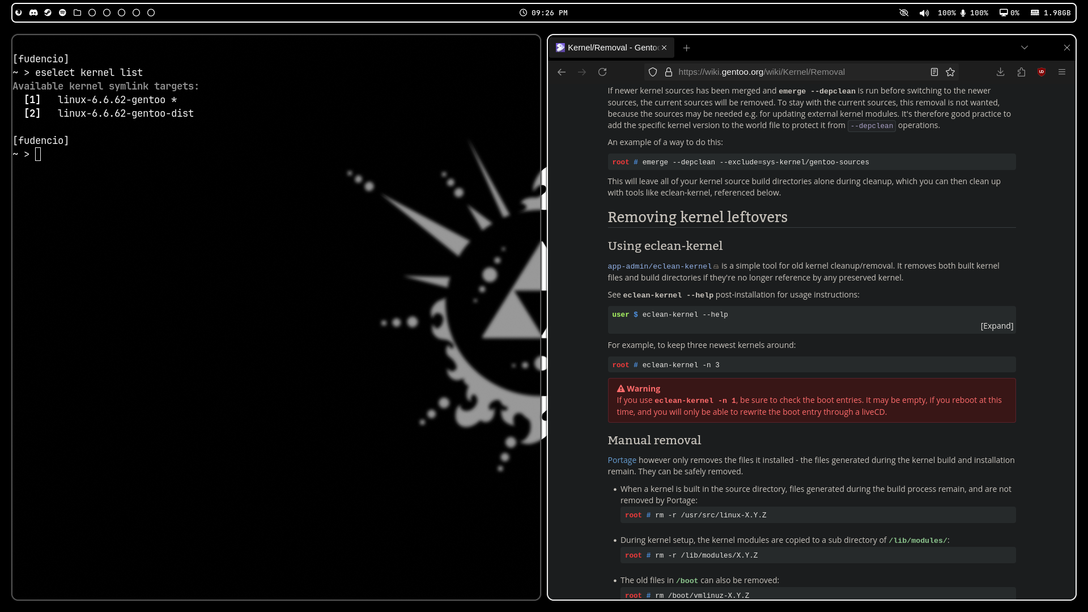Follow the Portage wiki link
This screenshot has height=612, width=1088.
(622, 460)
